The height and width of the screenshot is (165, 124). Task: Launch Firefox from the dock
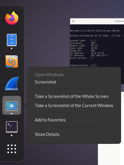pos(12,18)
